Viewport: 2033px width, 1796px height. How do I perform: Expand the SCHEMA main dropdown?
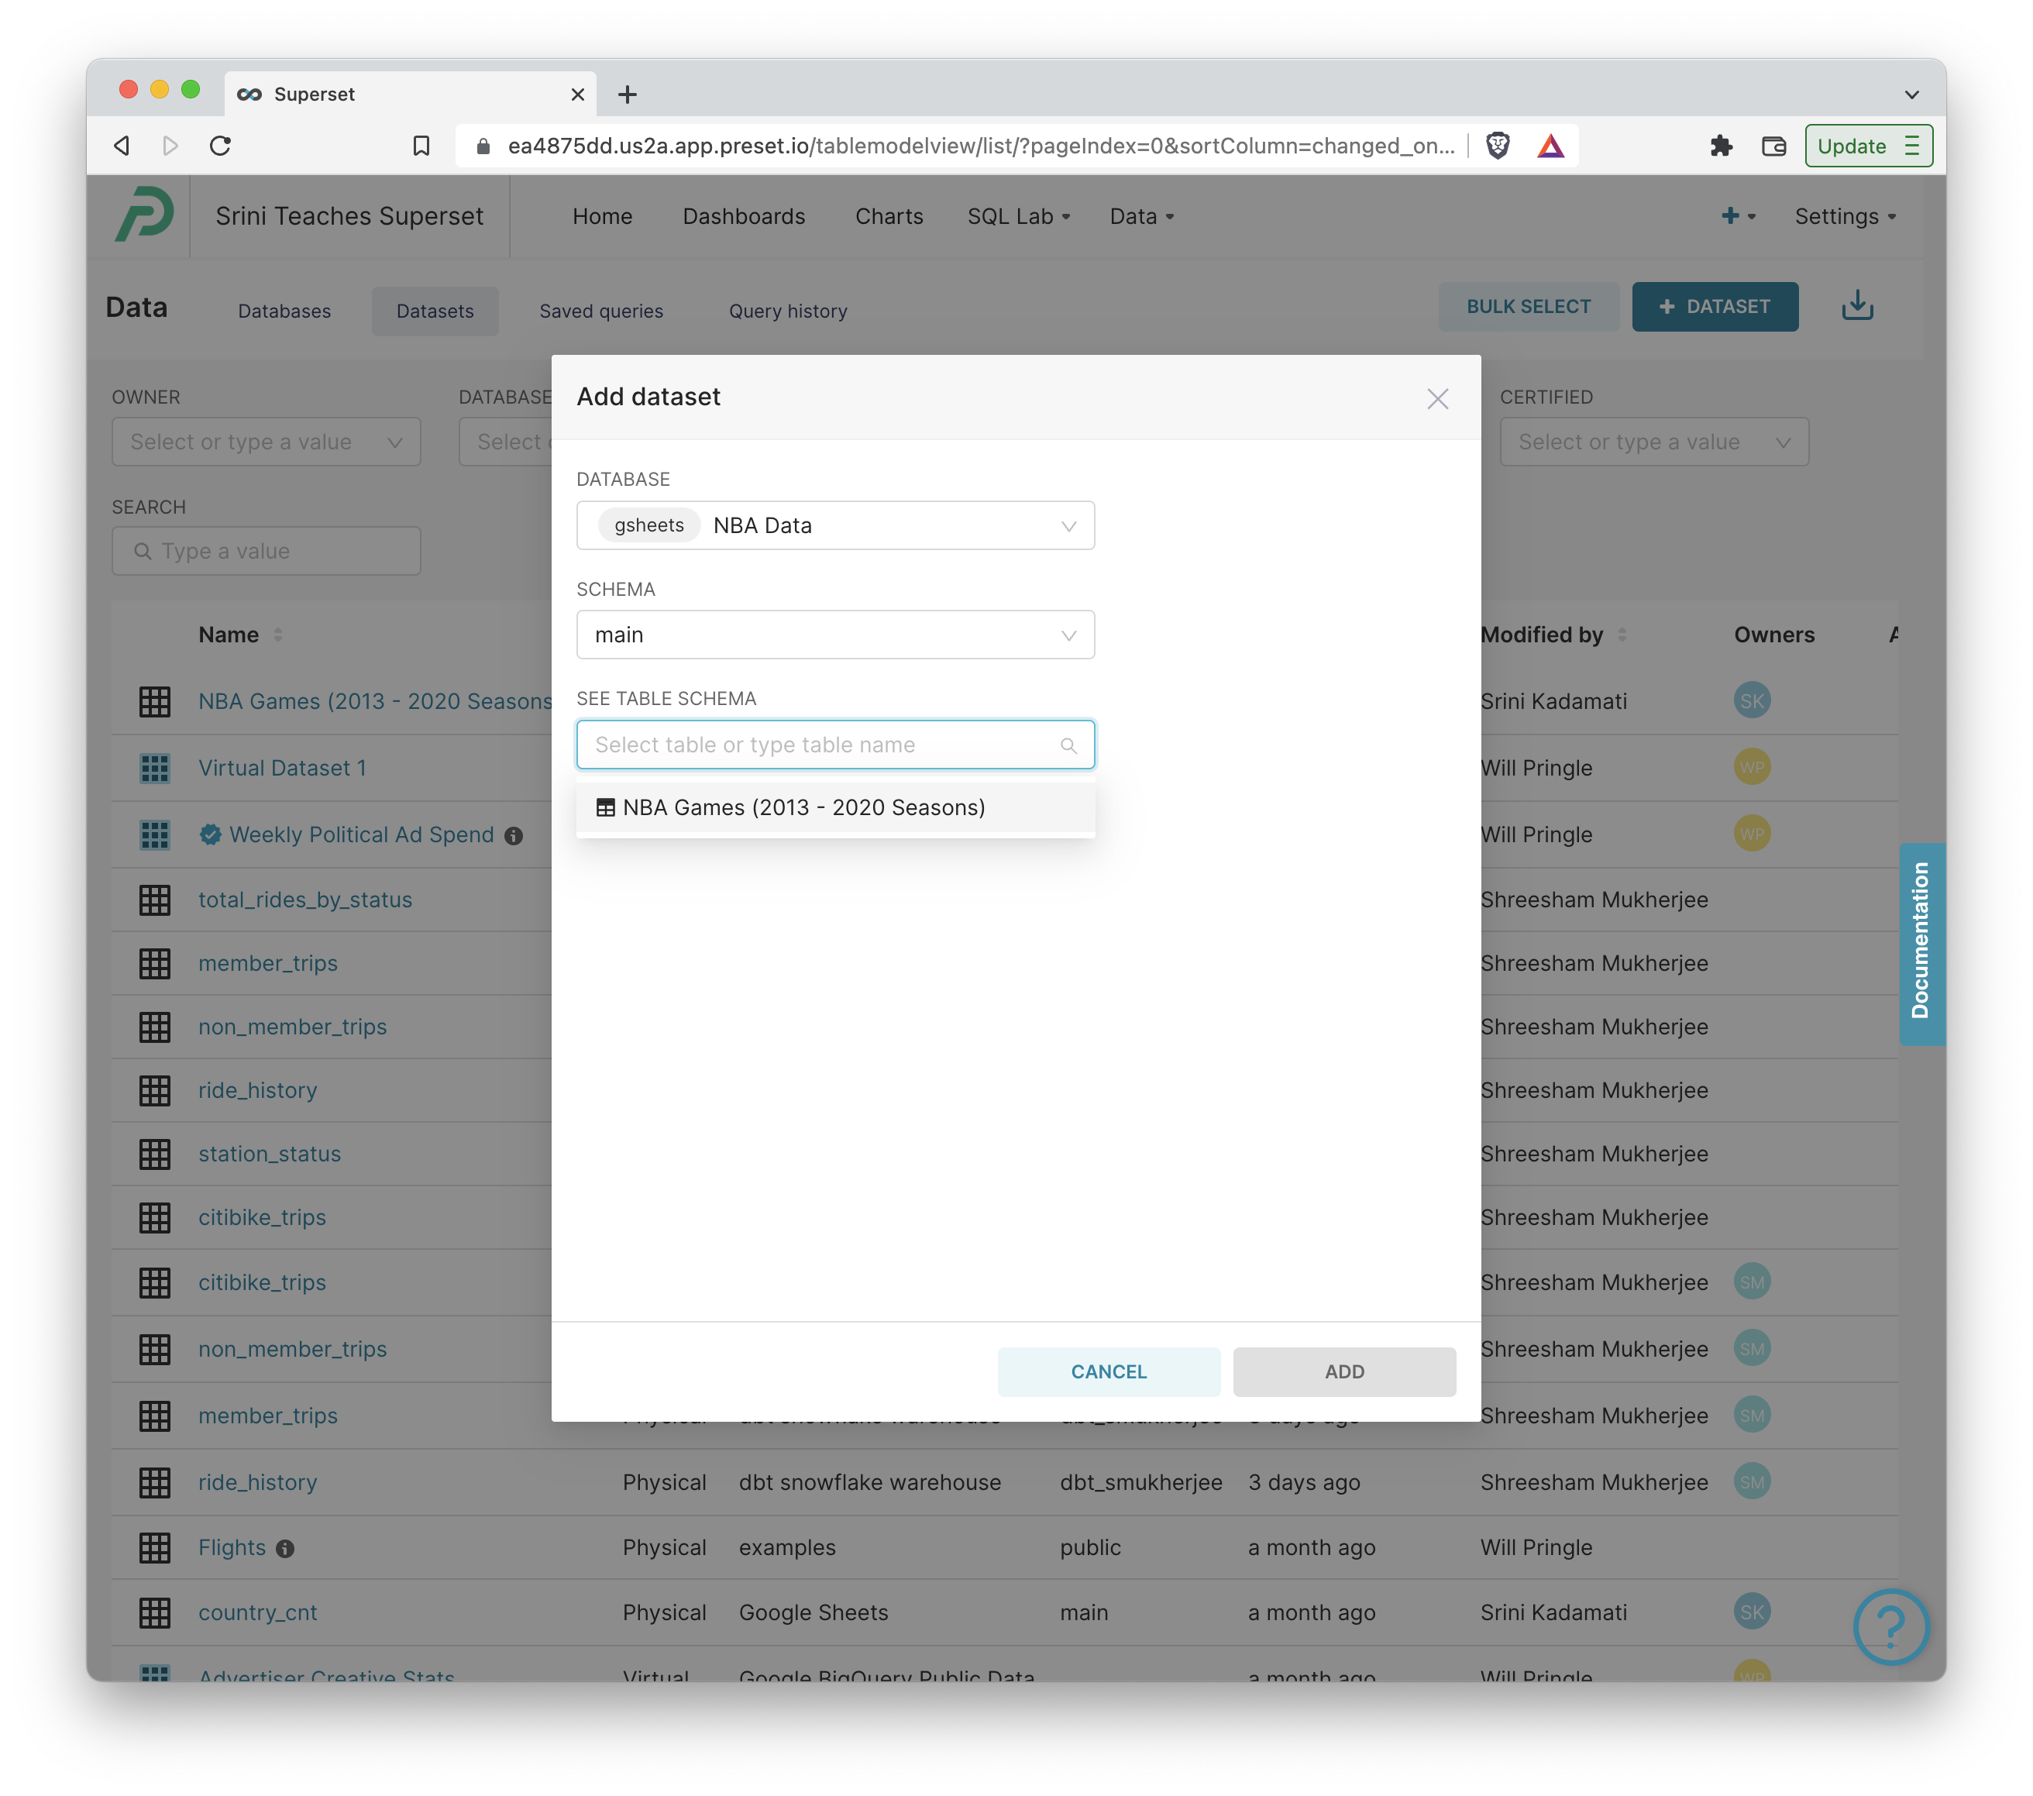[x=834, y=635]
